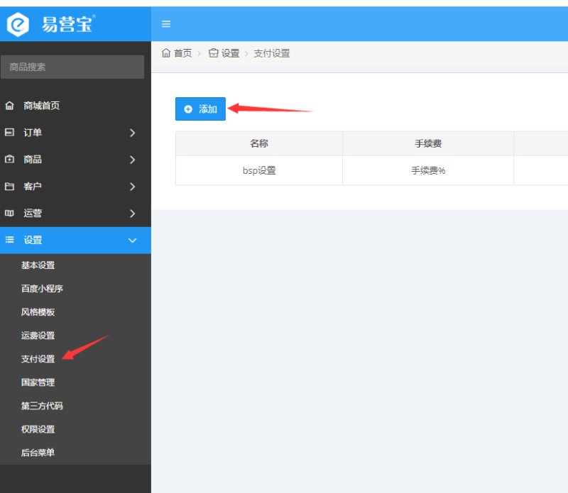The image size is (568, 493).
Task: Go to 权限设置 menu item
Action: coord(38,429)
